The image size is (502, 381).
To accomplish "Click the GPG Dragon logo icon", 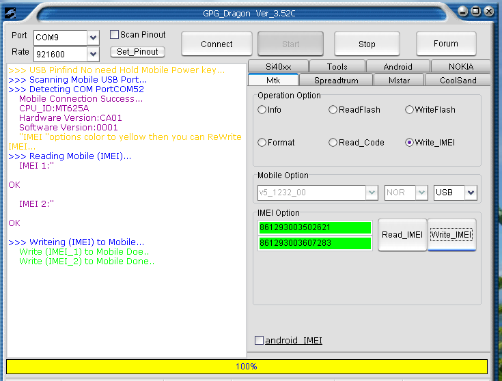I will [x=11, y=12].
